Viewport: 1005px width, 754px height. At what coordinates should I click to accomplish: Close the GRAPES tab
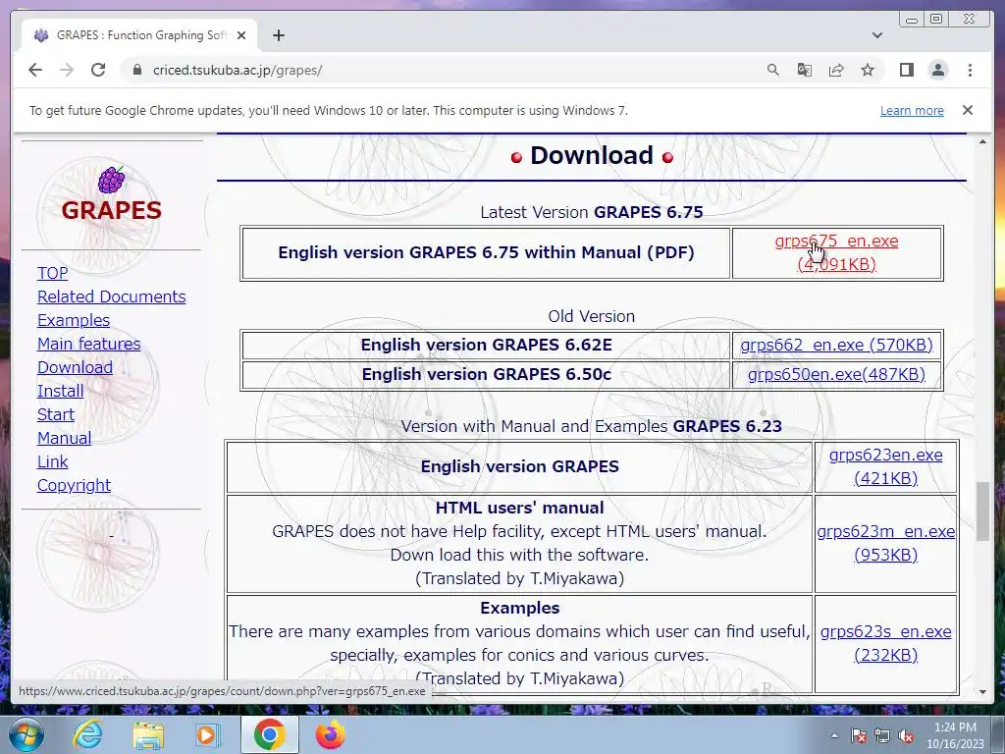[x=241, y=35]
